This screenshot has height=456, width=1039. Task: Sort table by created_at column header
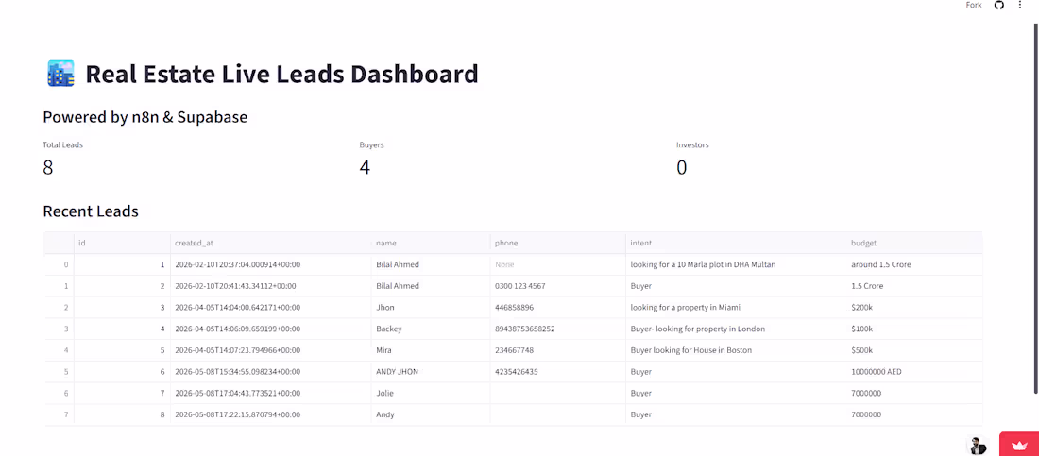271,243
